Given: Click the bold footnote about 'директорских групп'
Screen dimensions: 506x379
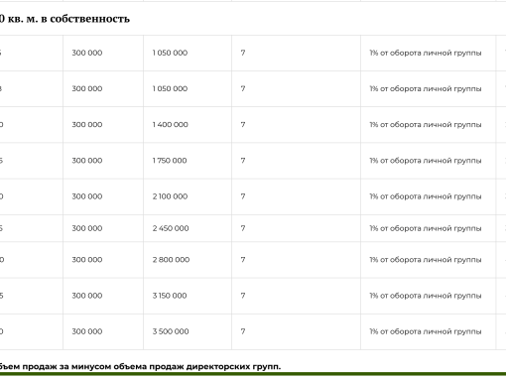Looking at the screenshot, I should click(140, 366).
